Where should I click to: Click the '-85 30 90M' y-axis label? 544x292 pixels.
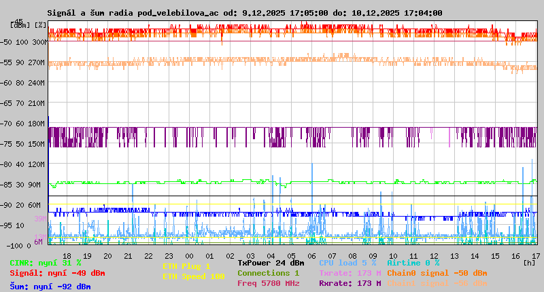pos(21,185)
